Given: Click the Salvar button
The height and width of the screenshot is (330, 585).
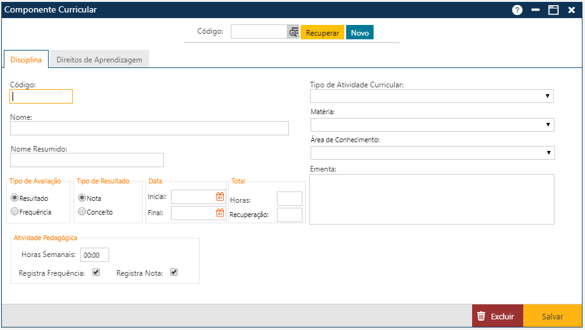Looking at the screenshot, I should pos(552,316).
